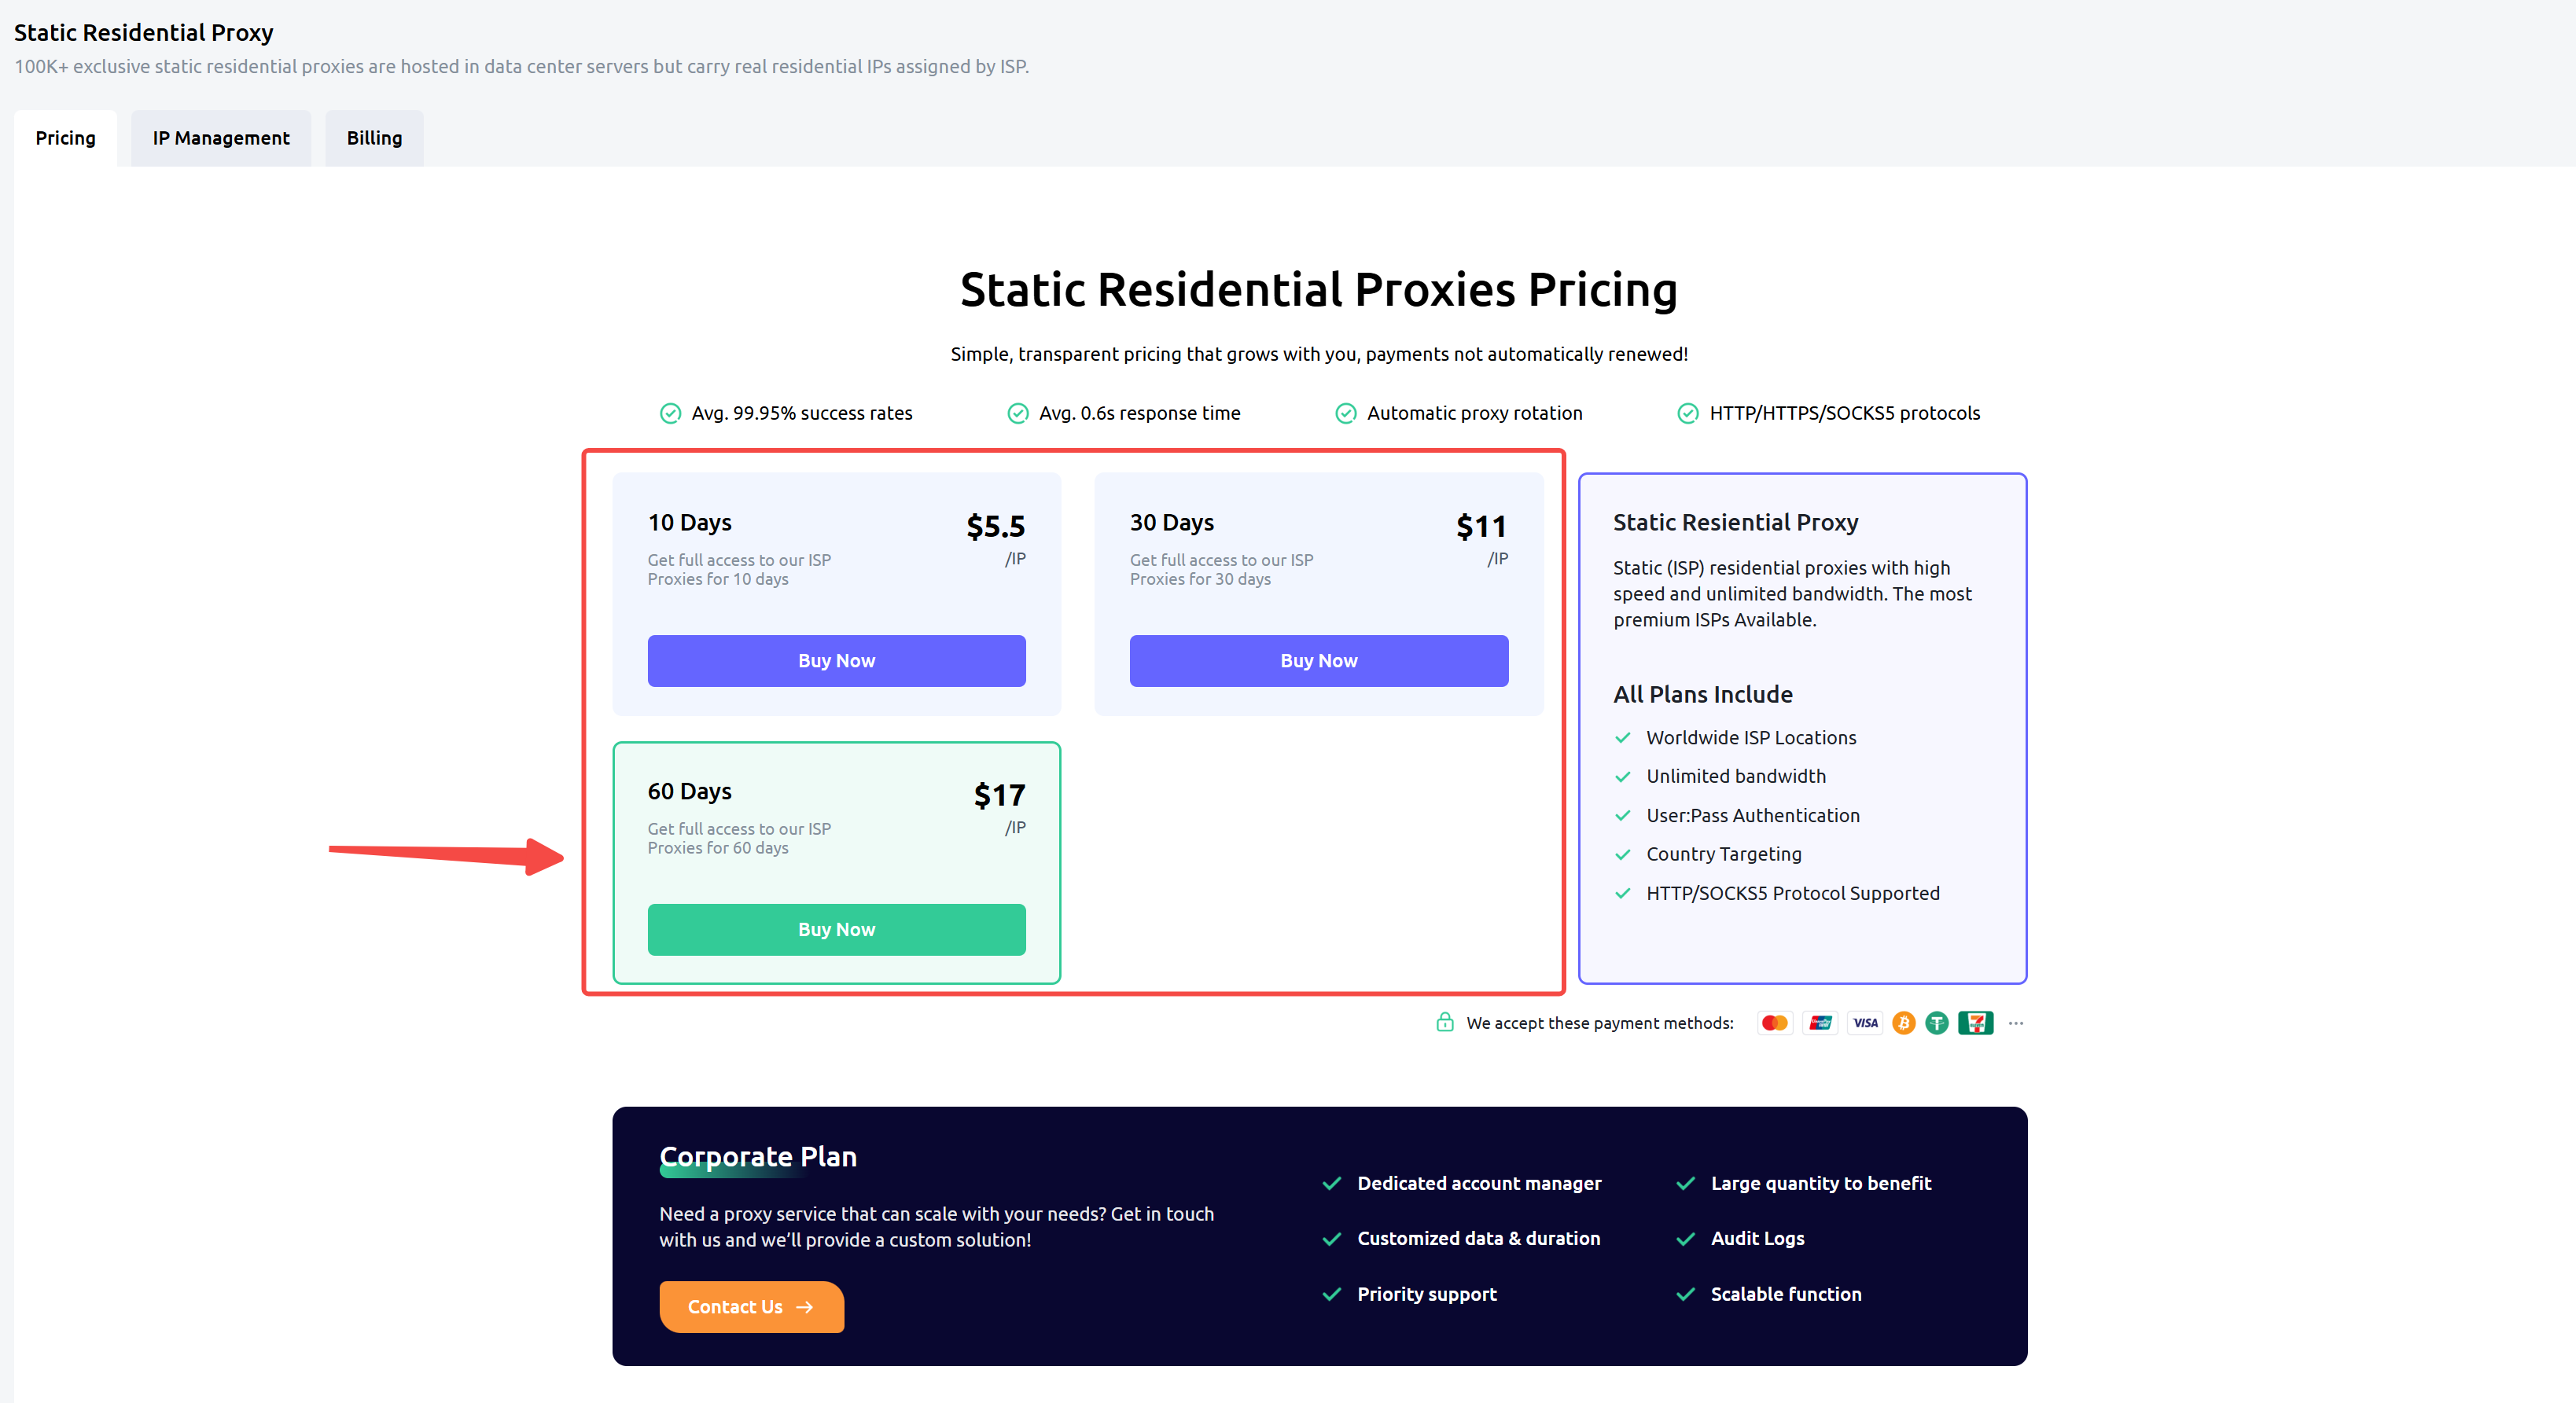Click the Contact Us button

(x=751, y=1306)
